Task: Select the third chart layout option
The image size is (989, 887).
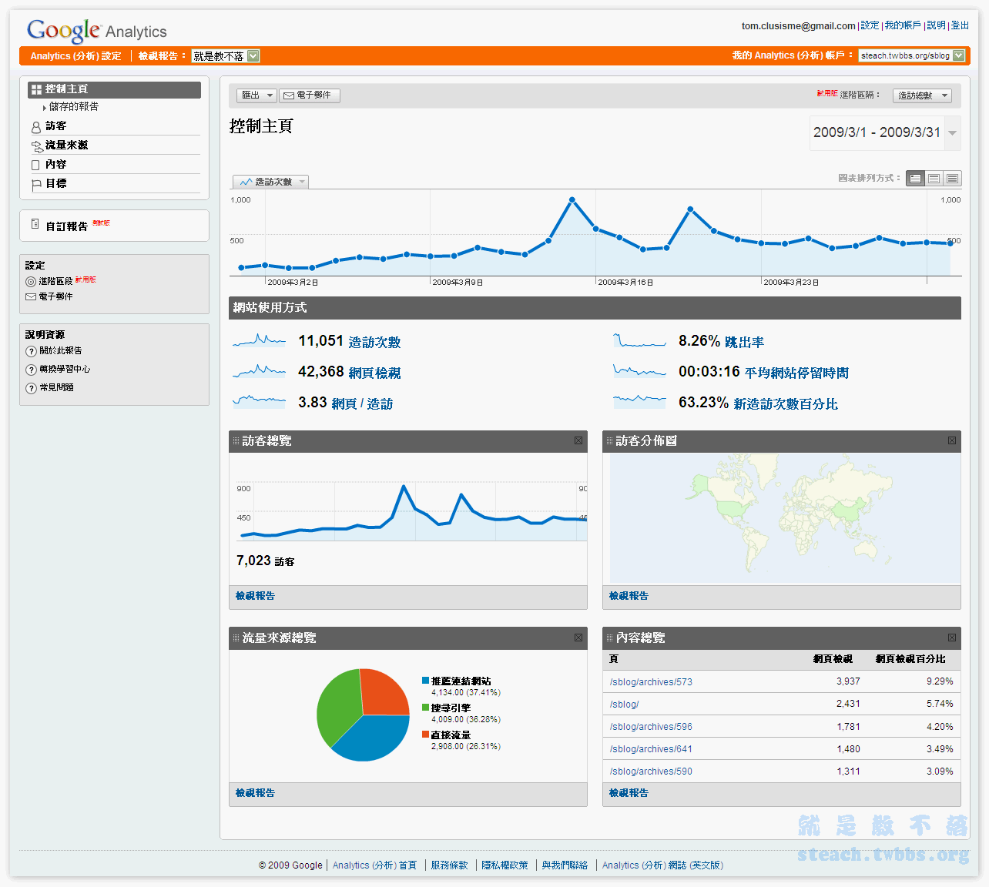Action: point(952,179)
